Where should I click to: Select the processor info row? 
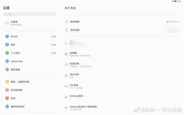click(122, 54)
